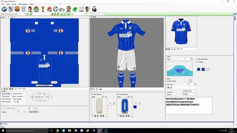
Task: Select the Back Name position option
Action: pos(6,96)
